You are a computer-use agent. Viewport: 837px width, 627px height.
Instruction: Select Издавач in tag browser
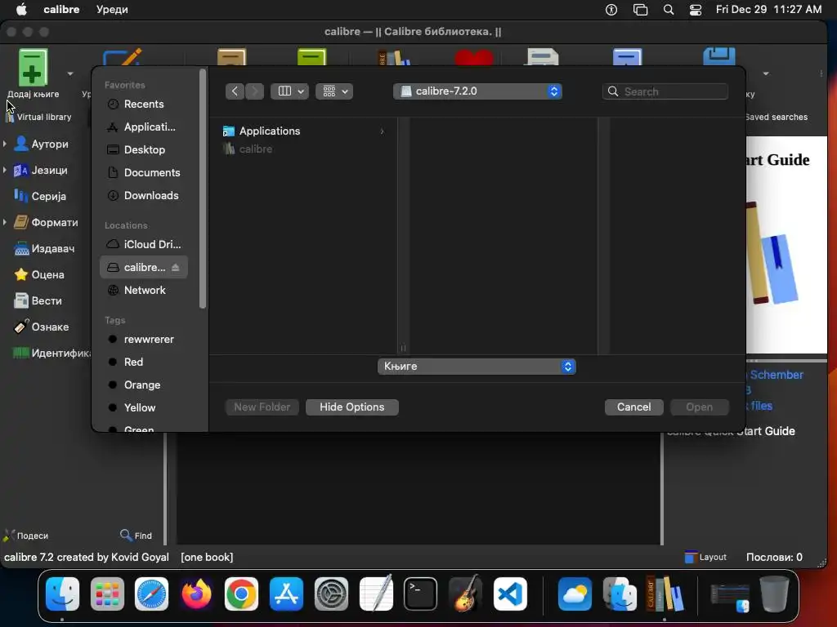pos(44,248)
